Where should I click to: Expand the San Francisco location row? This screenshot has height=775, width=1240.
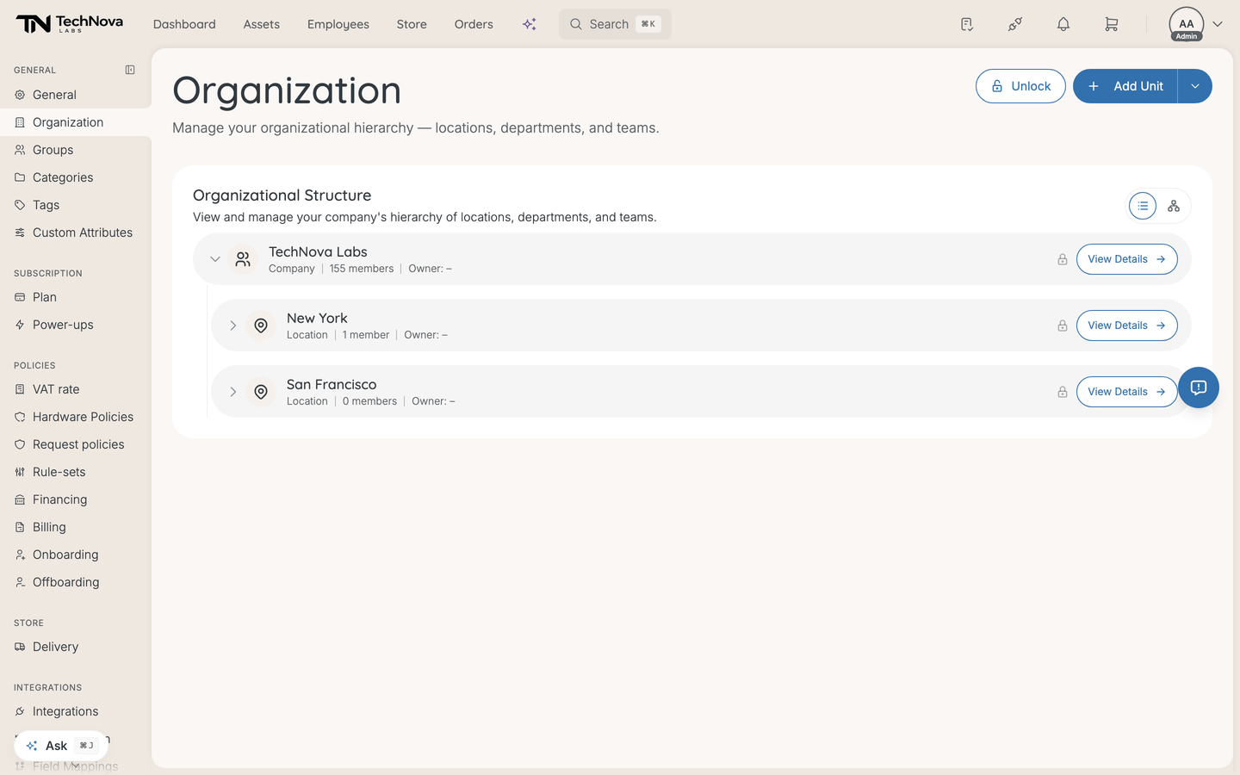232,392
